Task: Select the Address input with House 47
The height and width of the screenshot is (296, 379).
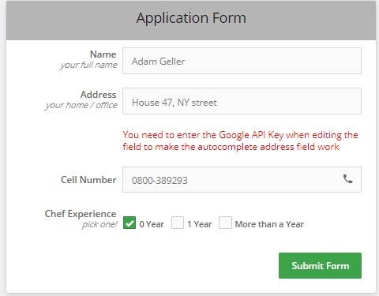Action: coord(242,101)
